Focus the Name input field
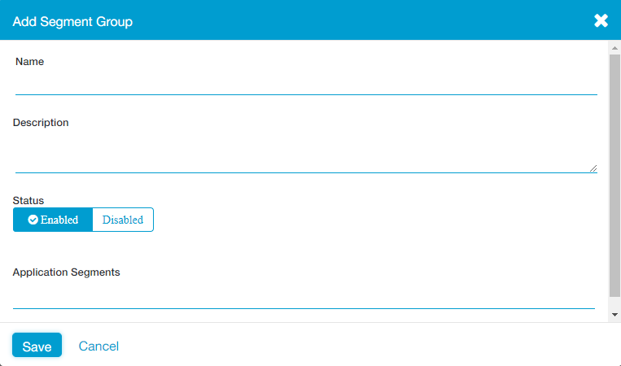The width and height of the screenshot is (621, 366). 306,84
